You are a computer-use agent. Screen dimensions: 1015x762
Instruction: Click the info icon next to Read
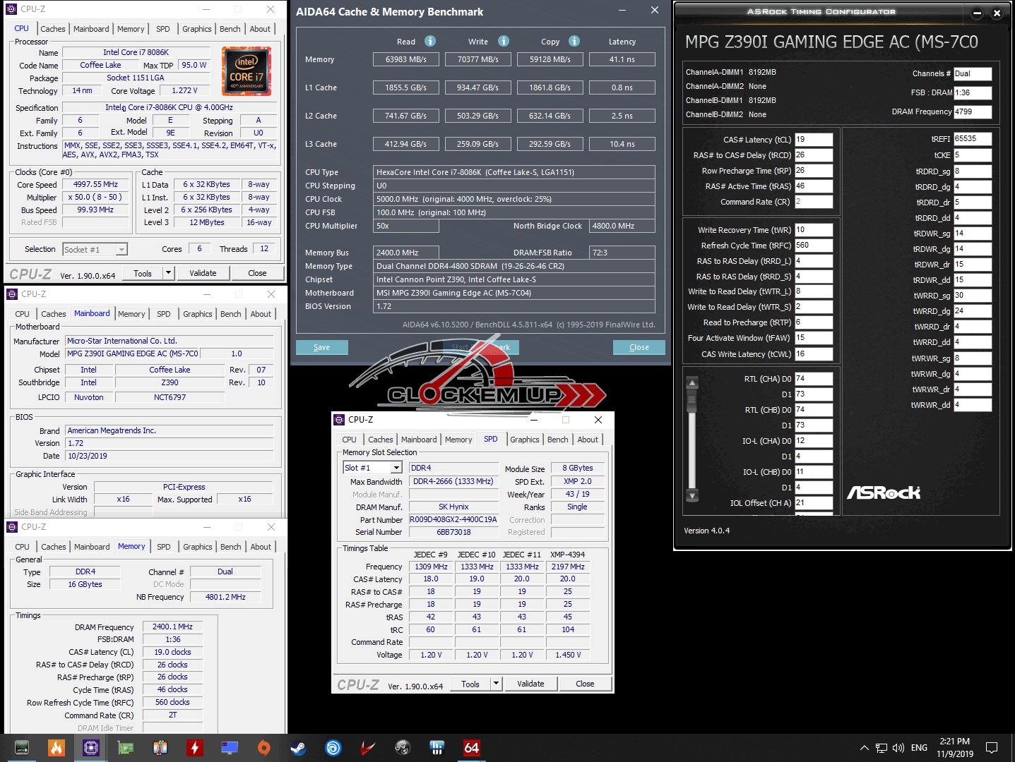pyautogui.click(x=429, y=41)
